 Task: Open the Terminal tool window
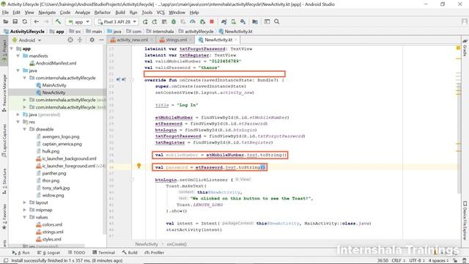click(x=104, y=252)
